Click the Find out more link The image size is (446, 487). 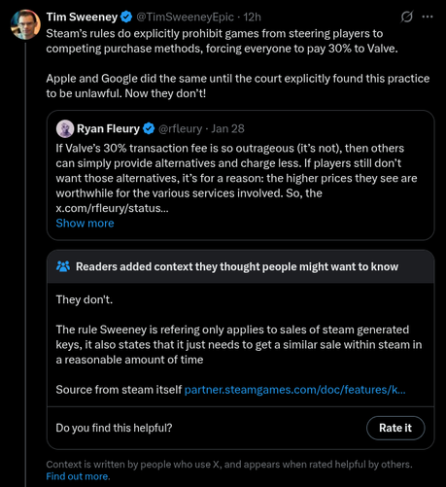(x=78, y=476)
